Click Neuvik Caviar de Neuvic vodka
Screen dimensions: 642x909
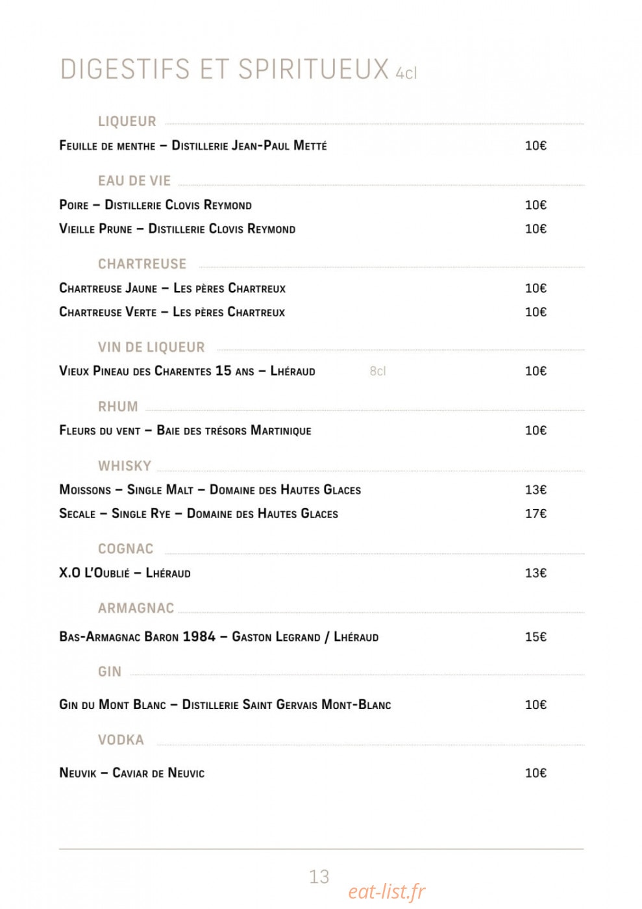click(x=132, y=773)
